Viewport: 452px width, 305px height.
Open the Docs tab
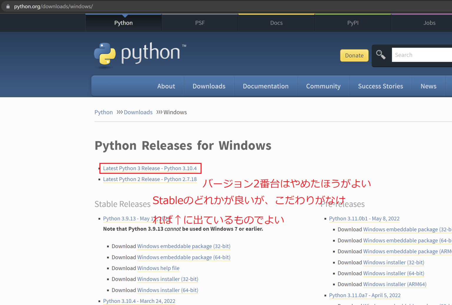point(276,23)
